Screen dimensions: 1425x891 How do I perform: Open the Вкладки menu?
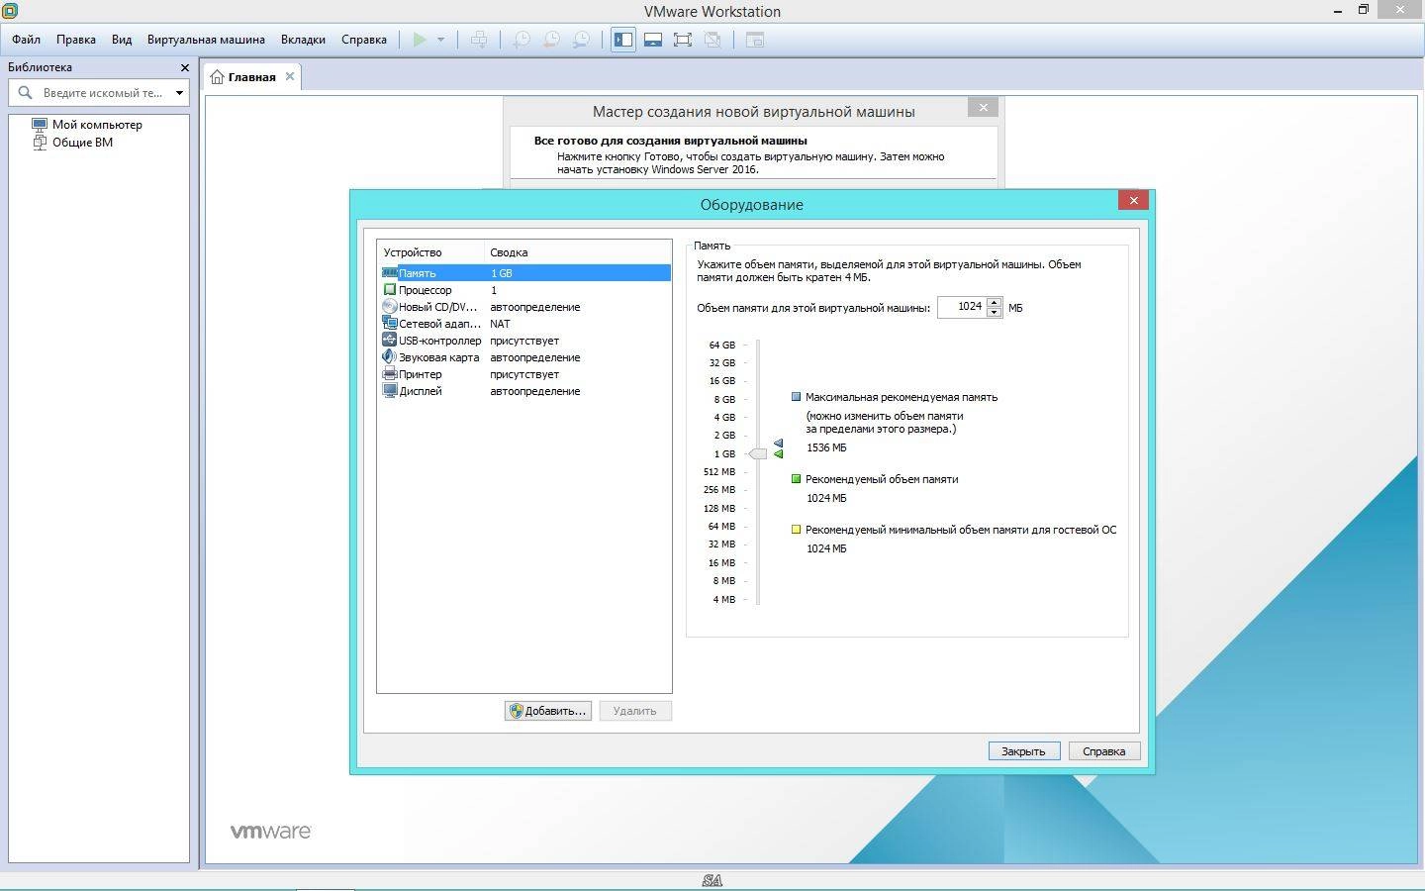[303, 40]
